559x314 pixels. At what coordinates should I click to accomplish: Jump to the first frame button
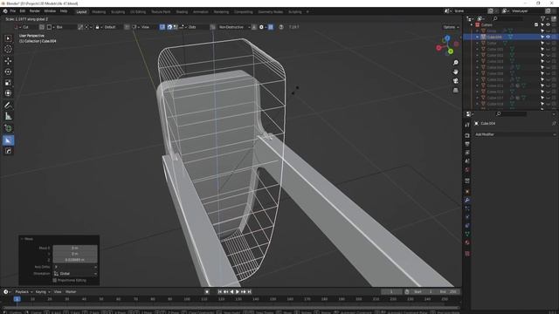coord(219,291)
